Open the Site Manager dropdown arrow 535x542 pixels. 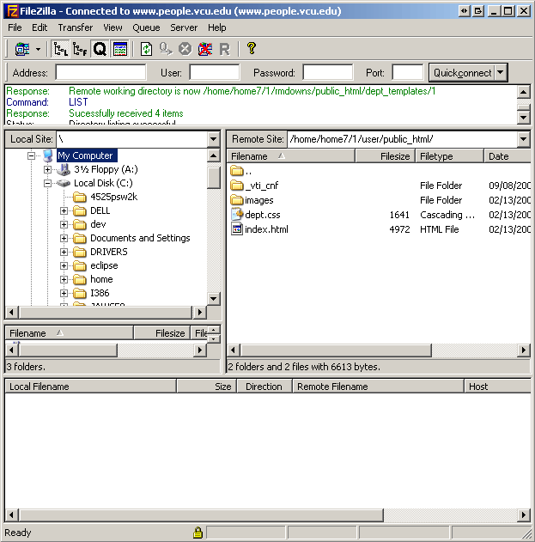pos(38,49)
